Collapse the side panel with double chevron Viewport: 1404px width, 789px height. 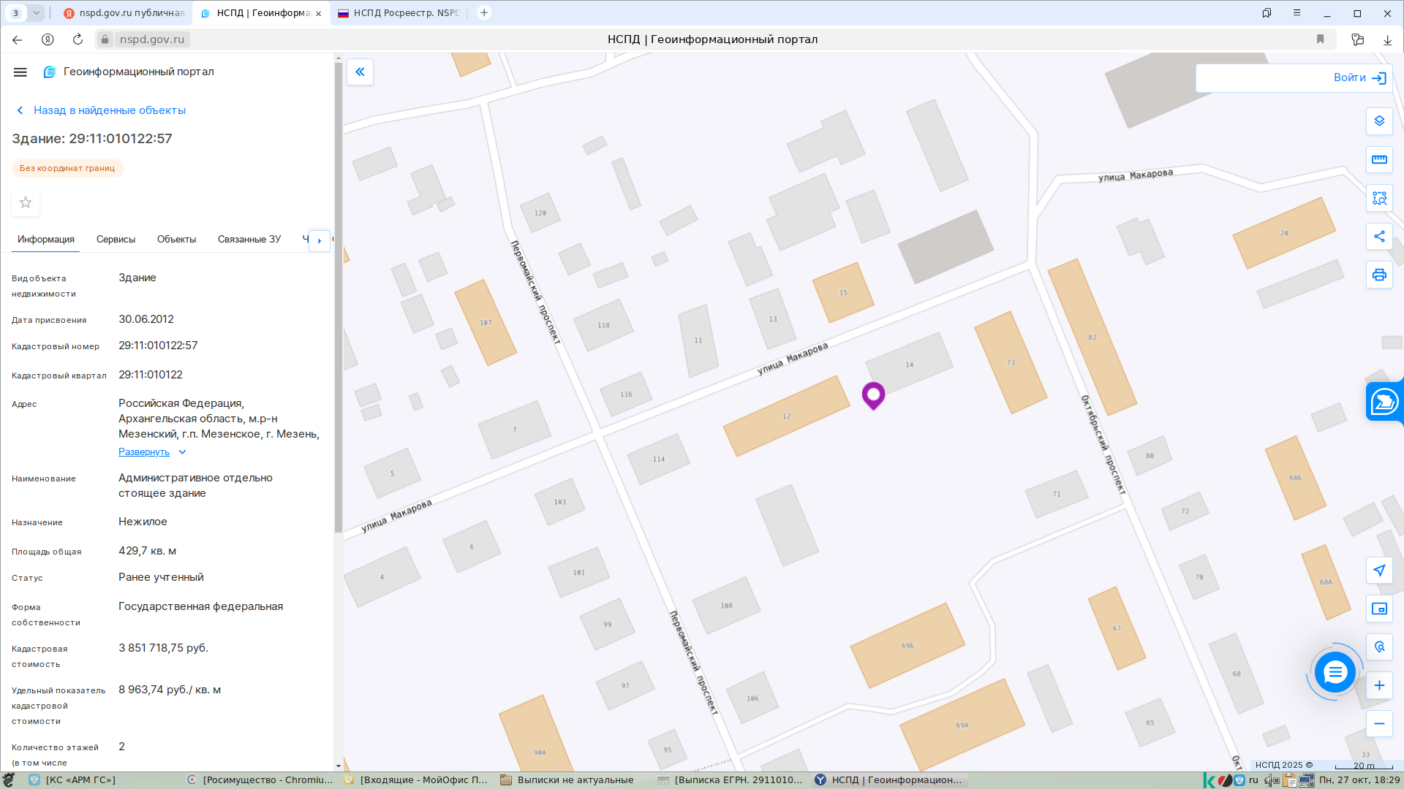(x=360, y=72)
